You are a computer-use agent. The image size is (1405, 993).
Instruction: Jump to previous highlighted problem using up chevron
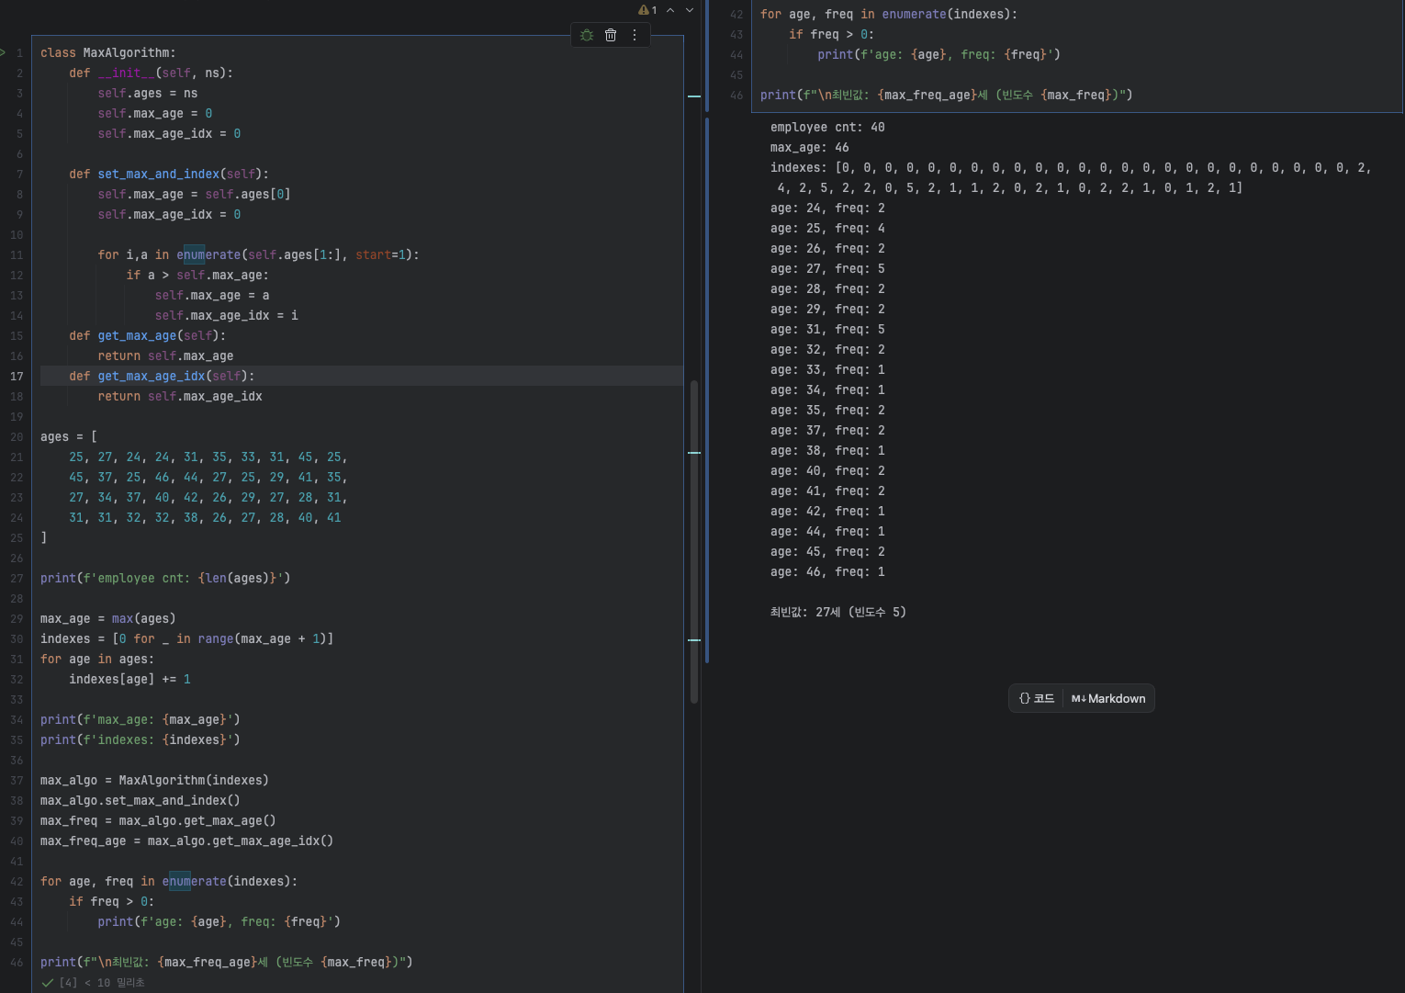tap(670, 10)
